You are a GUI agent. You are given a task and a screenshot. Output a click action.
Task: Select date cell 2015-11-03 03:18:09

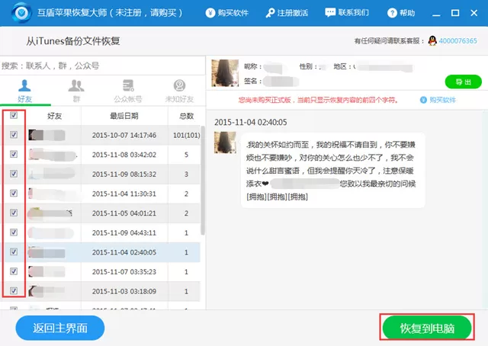pos(124,291)
